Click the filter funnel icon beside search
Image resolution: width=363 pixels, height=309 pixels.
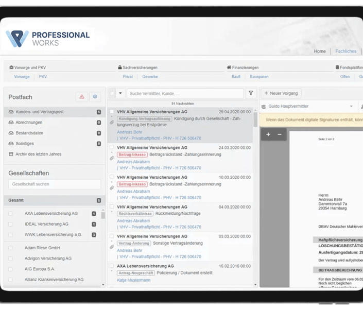(x=251, y=93)
